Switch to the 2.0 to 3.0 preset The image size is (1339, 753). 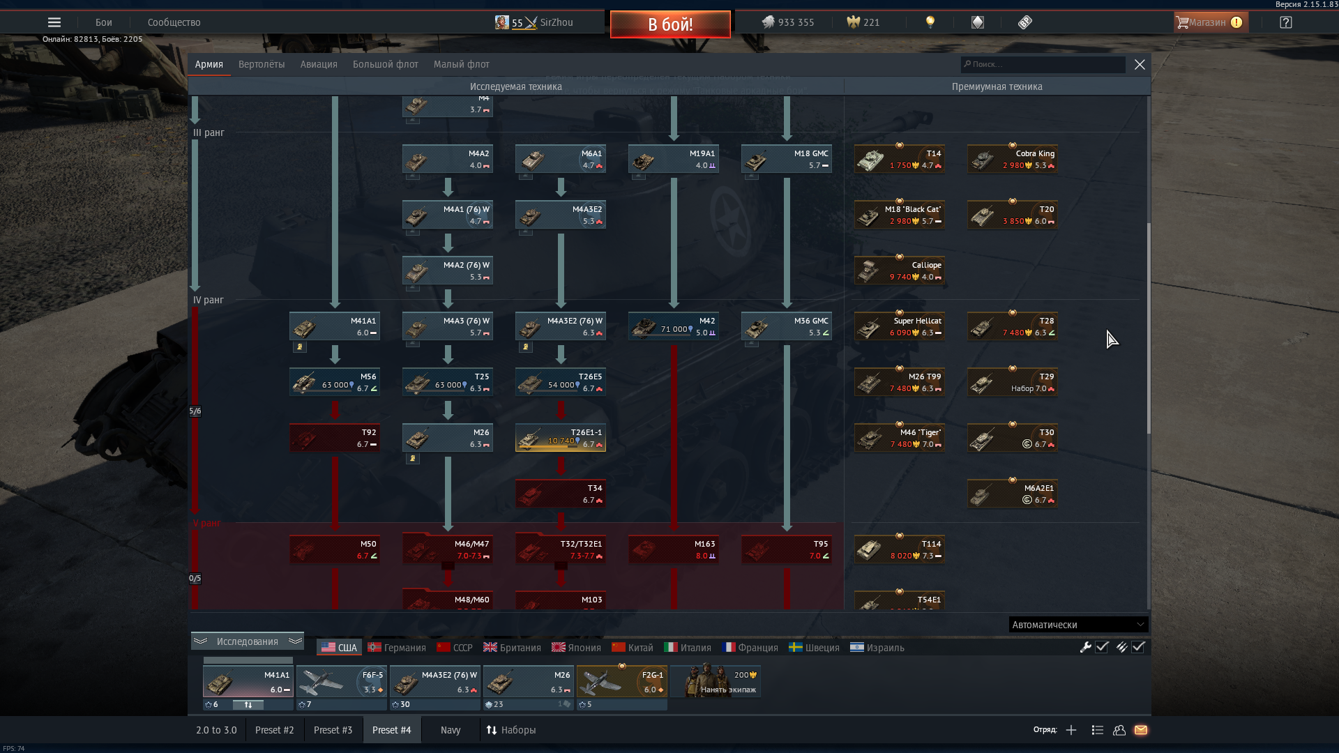pos(216,730)
